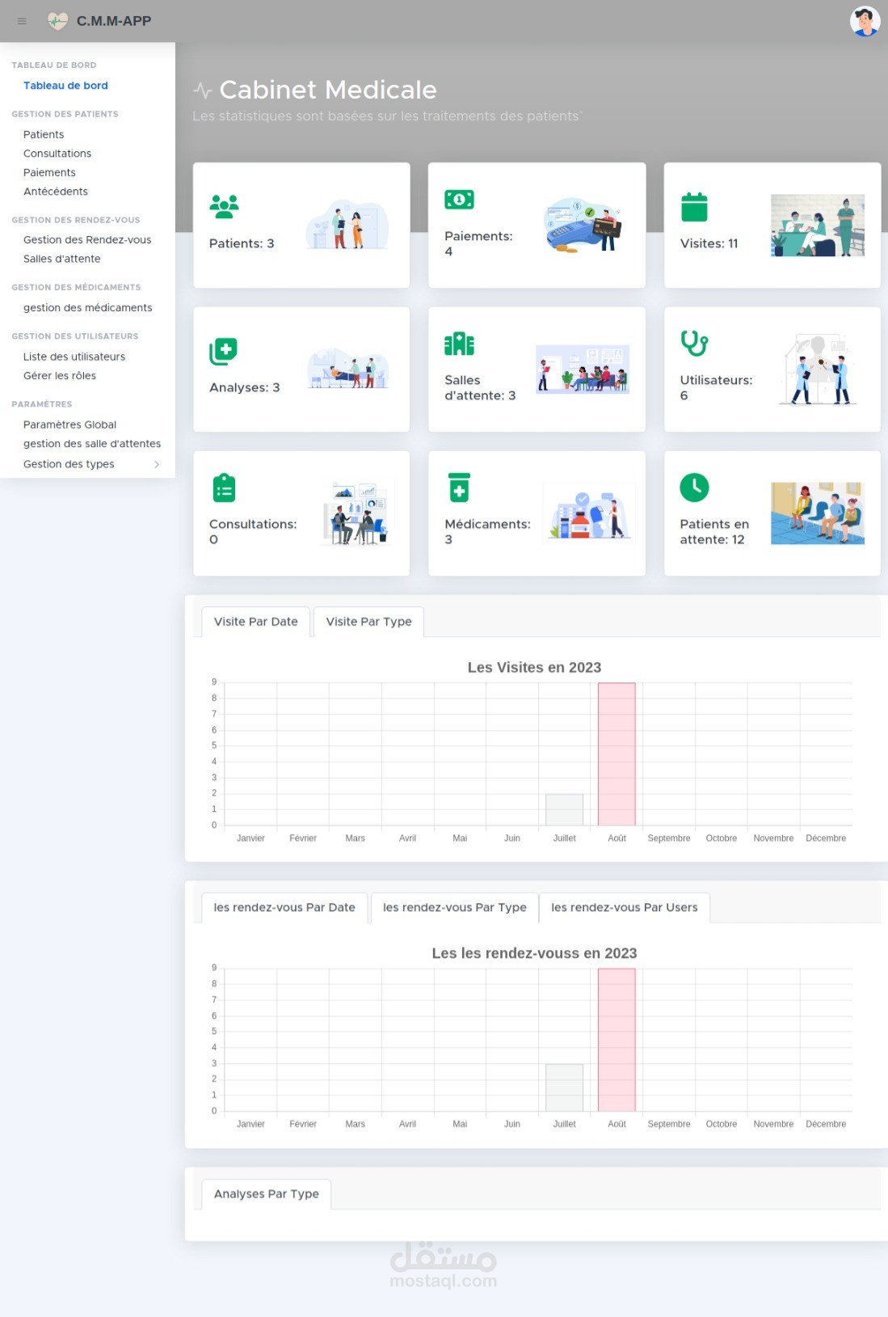Click the 'Analyses: 3' card text
The height and width of the screenshot is (1317, 888).
coord(244,387)
